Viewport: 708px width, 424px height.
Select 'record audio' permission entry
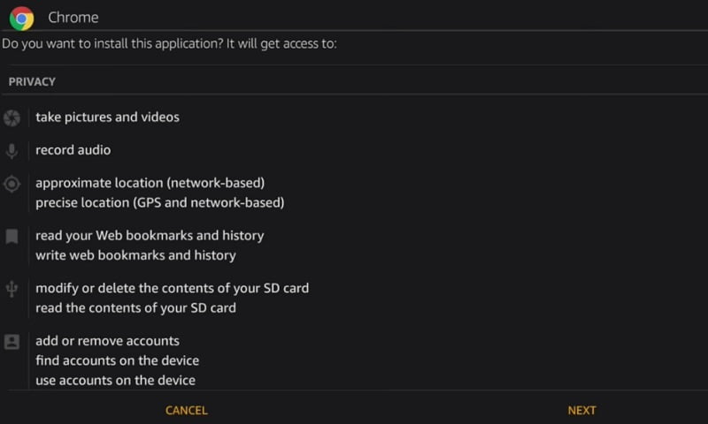73,150
